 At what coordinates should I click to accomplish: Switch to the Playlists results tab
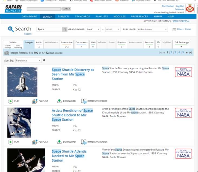121,44
